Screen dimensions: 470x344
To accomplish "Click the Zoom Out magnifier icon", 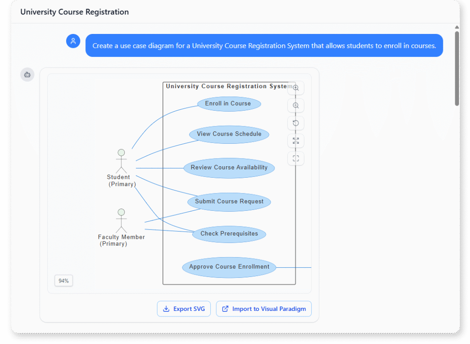I will pyautogui.click(x=296, y=105).
